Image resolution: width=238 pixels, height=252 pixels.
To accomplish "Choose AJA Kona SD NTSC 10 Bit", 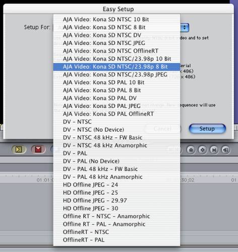I will 116,19.
